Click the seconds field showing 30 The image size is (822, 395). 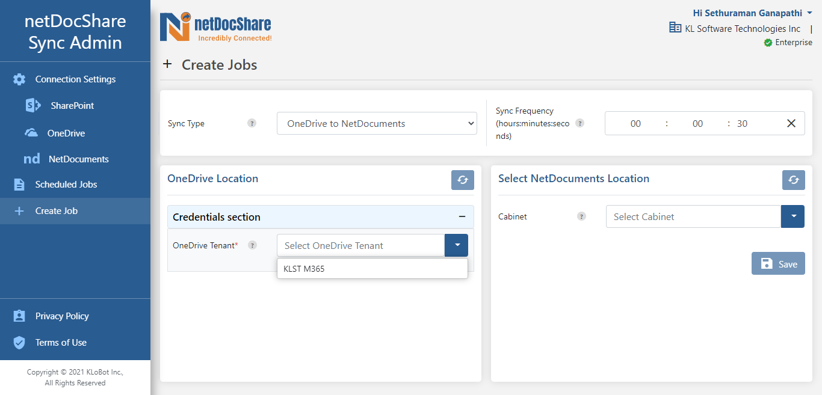tap(743, 123)
